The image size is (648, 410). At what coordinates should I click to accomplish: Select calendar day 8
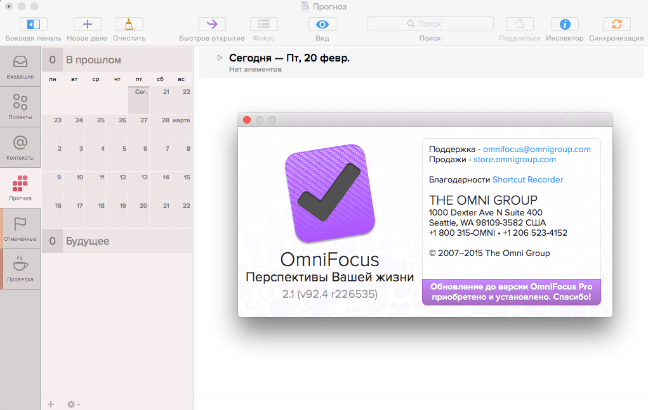point(182,157)
